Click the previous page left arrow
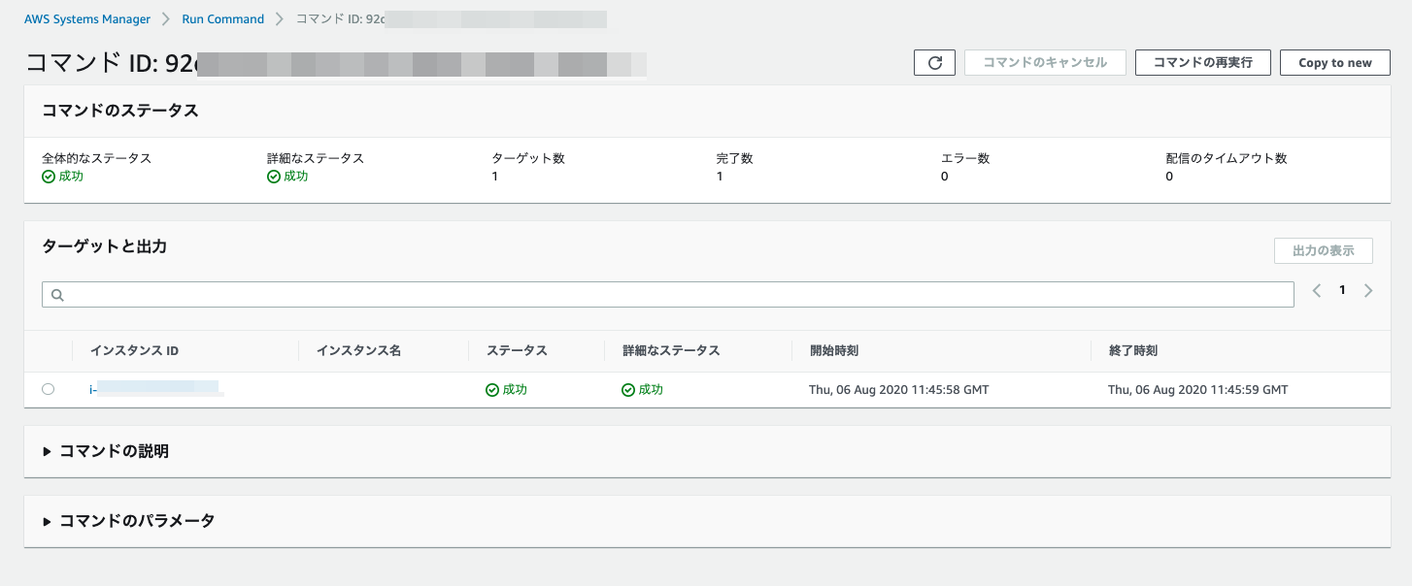Screen dimensions: 1412x586 1316,289
